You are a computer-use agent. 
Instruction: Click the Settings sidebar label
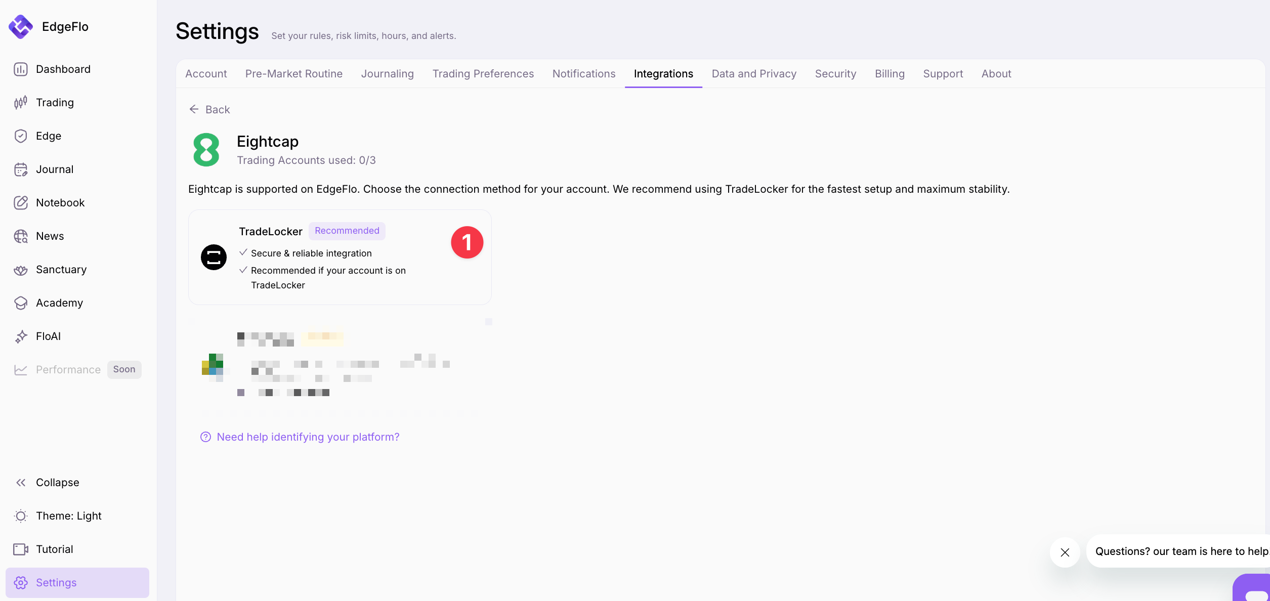(x=56, y=583)
